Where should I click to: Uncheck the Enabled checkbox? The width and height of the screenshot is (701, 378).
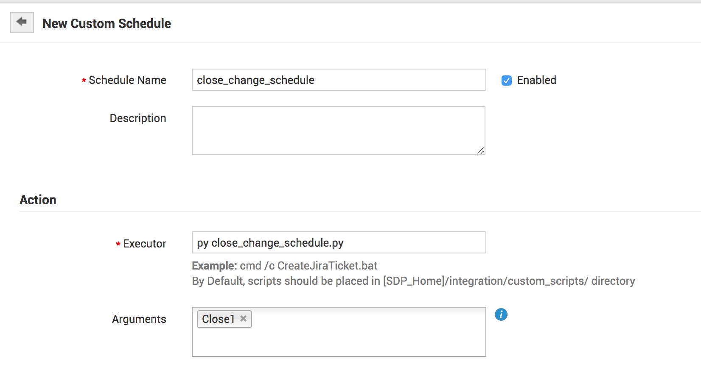point(507,81)
